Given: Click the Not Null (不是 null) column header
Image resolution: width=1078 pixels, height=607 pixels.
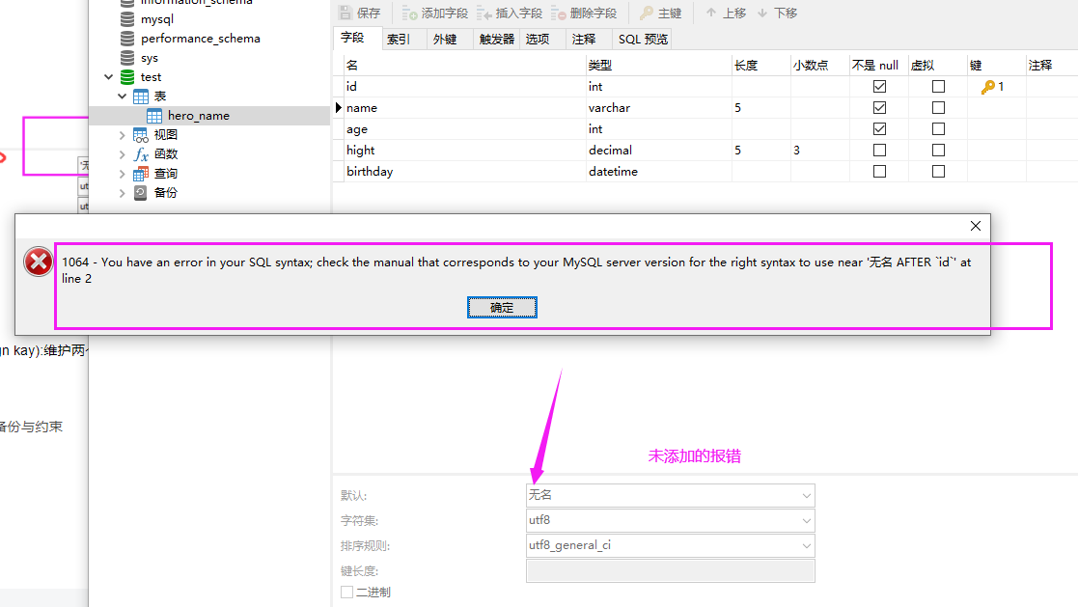Looking at the screenshot, I should [x=878, y=66].
